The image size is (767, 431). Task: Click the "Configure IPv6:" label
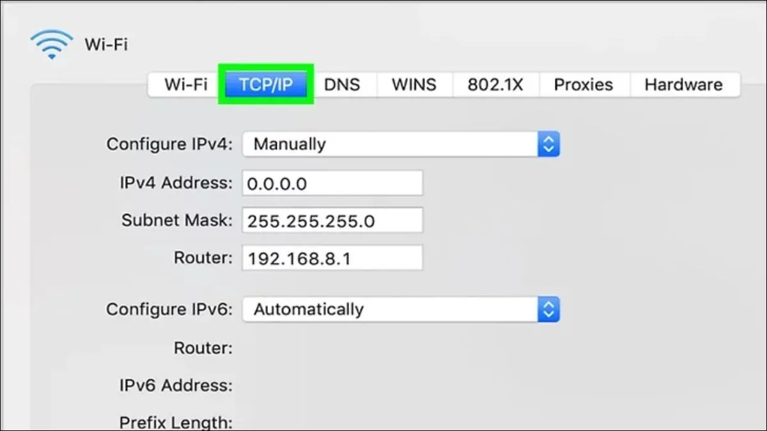coord(169,310)
